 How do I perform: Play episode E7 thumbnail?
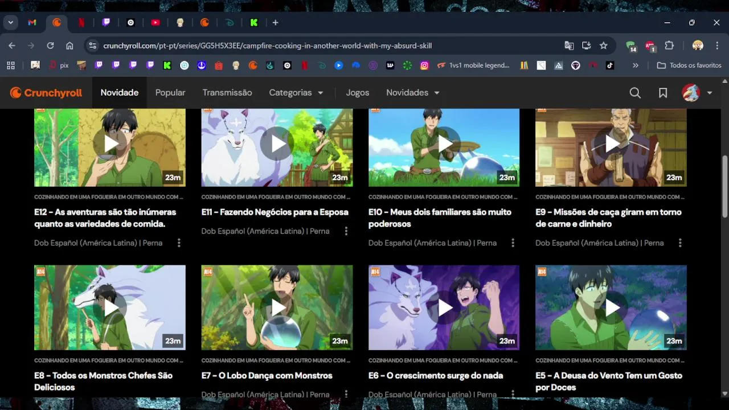click(x=277, y=307)
